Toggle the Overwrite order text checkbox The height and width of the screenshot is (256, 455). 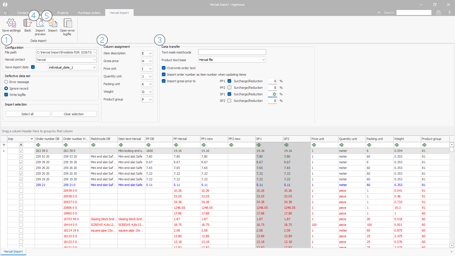[x=164, y=68]
